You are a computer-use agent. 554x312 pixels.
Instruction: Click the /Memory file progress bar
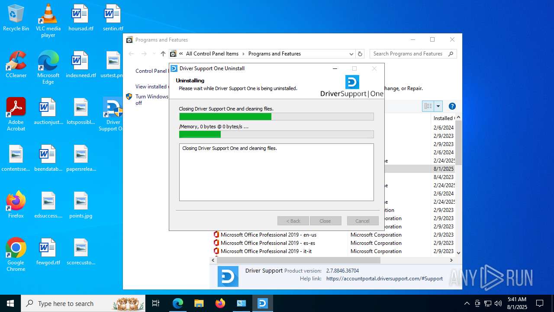click(277, 134)
